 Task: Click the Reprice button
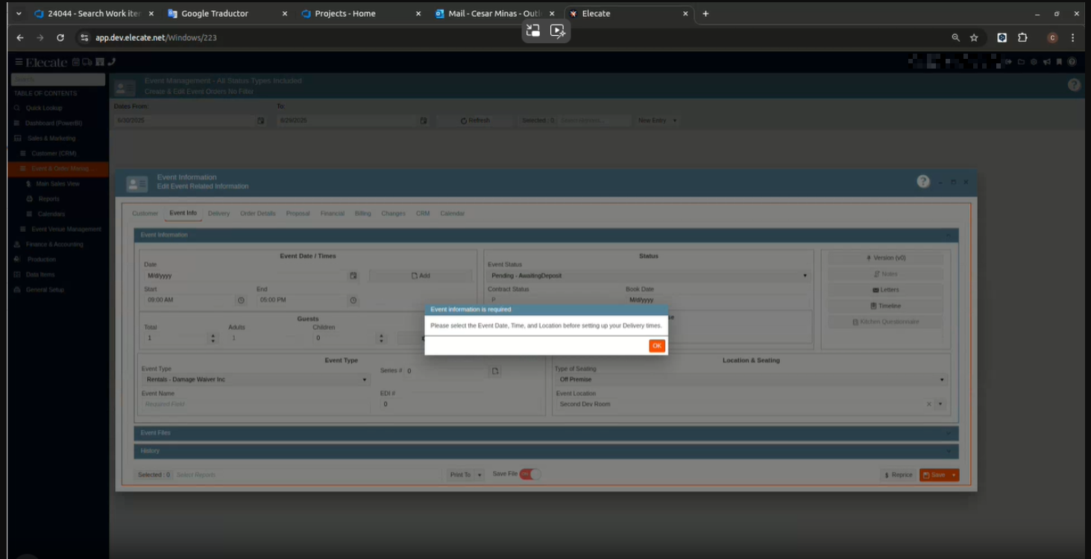(898, 475)
